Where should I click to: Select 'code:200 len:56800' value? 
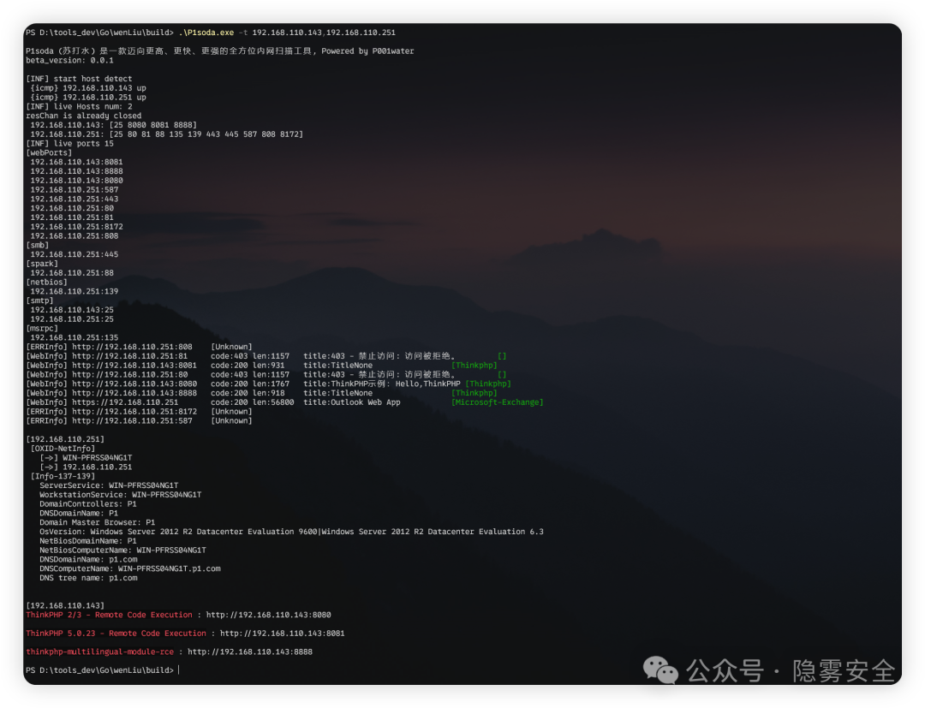[253, 402]
